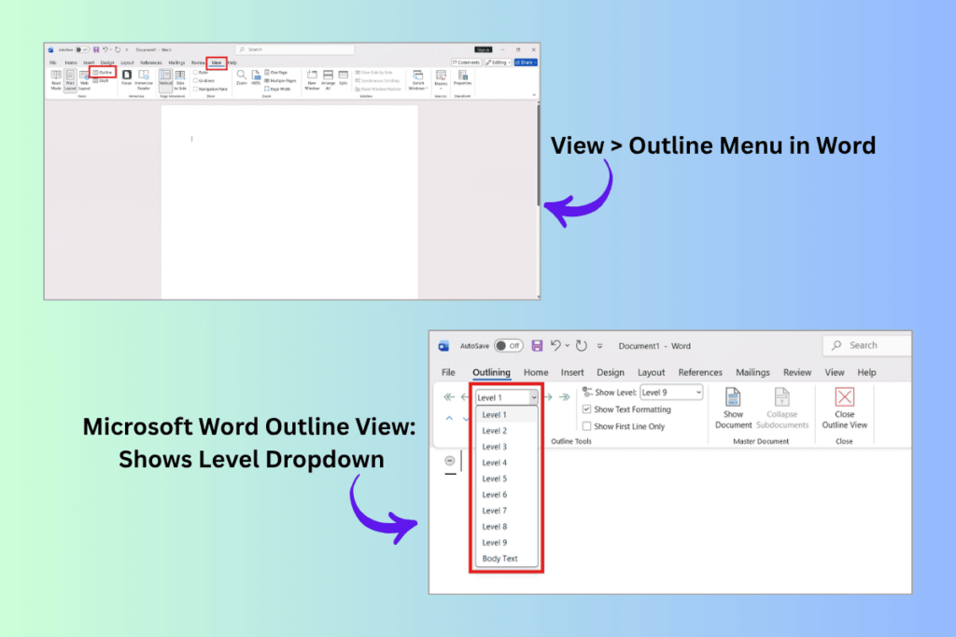Open undo history arrow in bottom window
Screen dimensions: 956x637
[x=567, y=345]
